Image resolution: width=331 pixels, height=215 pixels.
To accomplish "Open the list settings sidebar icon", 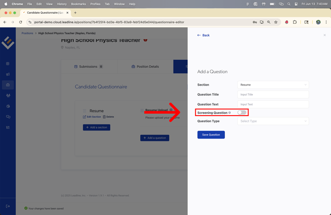I will point(8,128).
